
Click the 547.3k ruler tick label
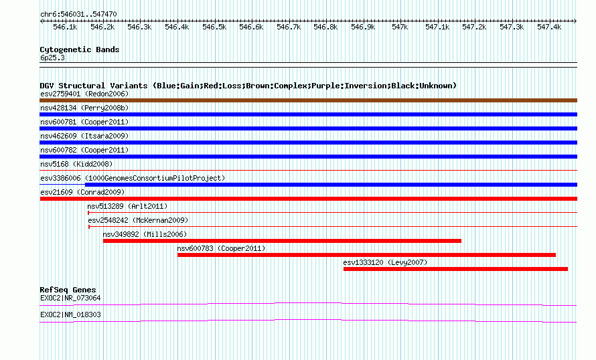click(x=512, y=27)
